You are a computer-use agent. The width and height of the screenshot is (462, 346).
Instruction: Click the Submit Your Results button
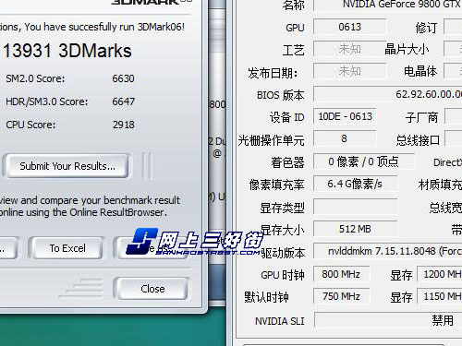click(x=67, y=166)
